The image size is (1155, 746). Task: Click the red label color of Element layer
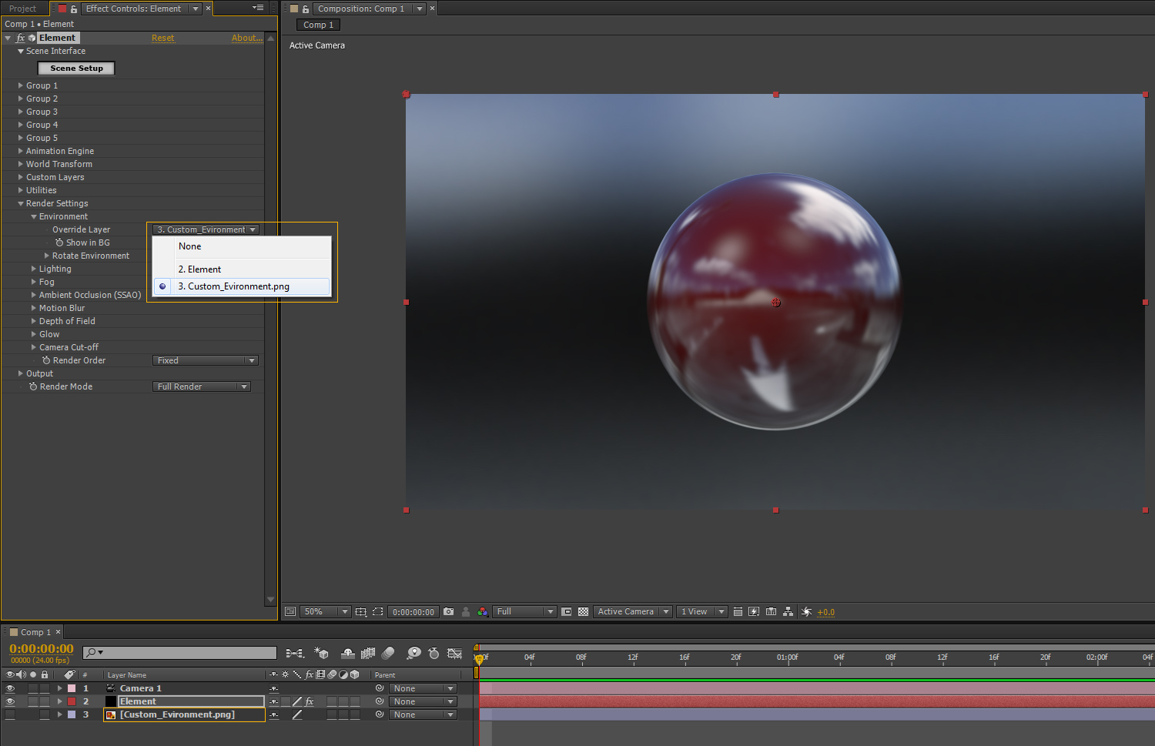click(x=72, y=701)
